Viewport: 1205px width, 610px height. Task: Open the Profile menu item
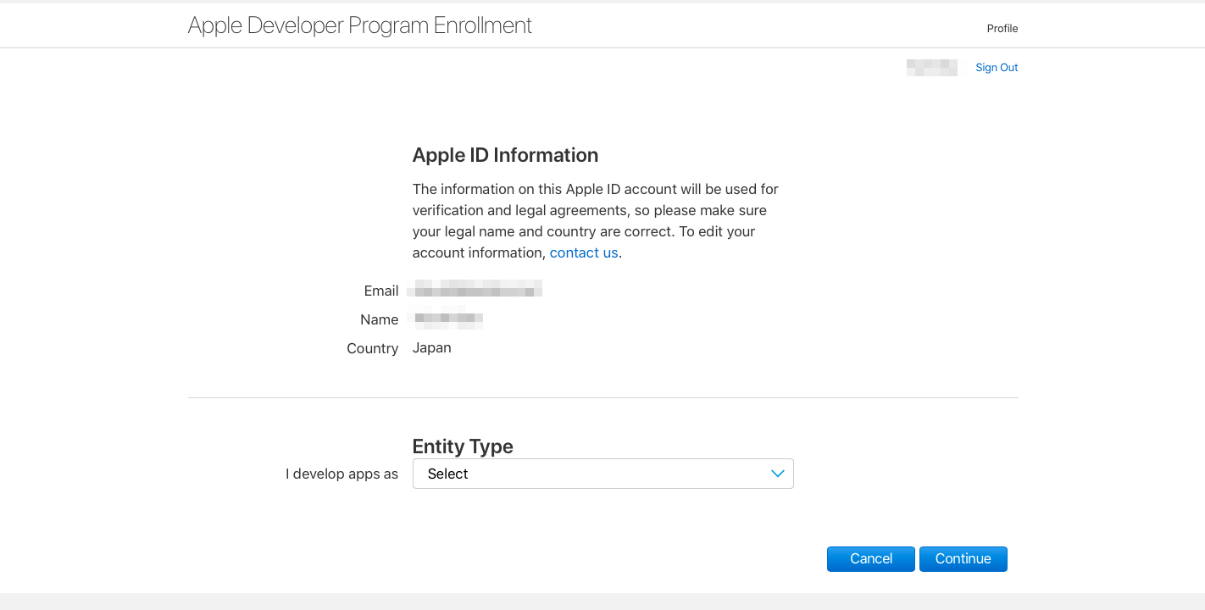(1002, 29)
